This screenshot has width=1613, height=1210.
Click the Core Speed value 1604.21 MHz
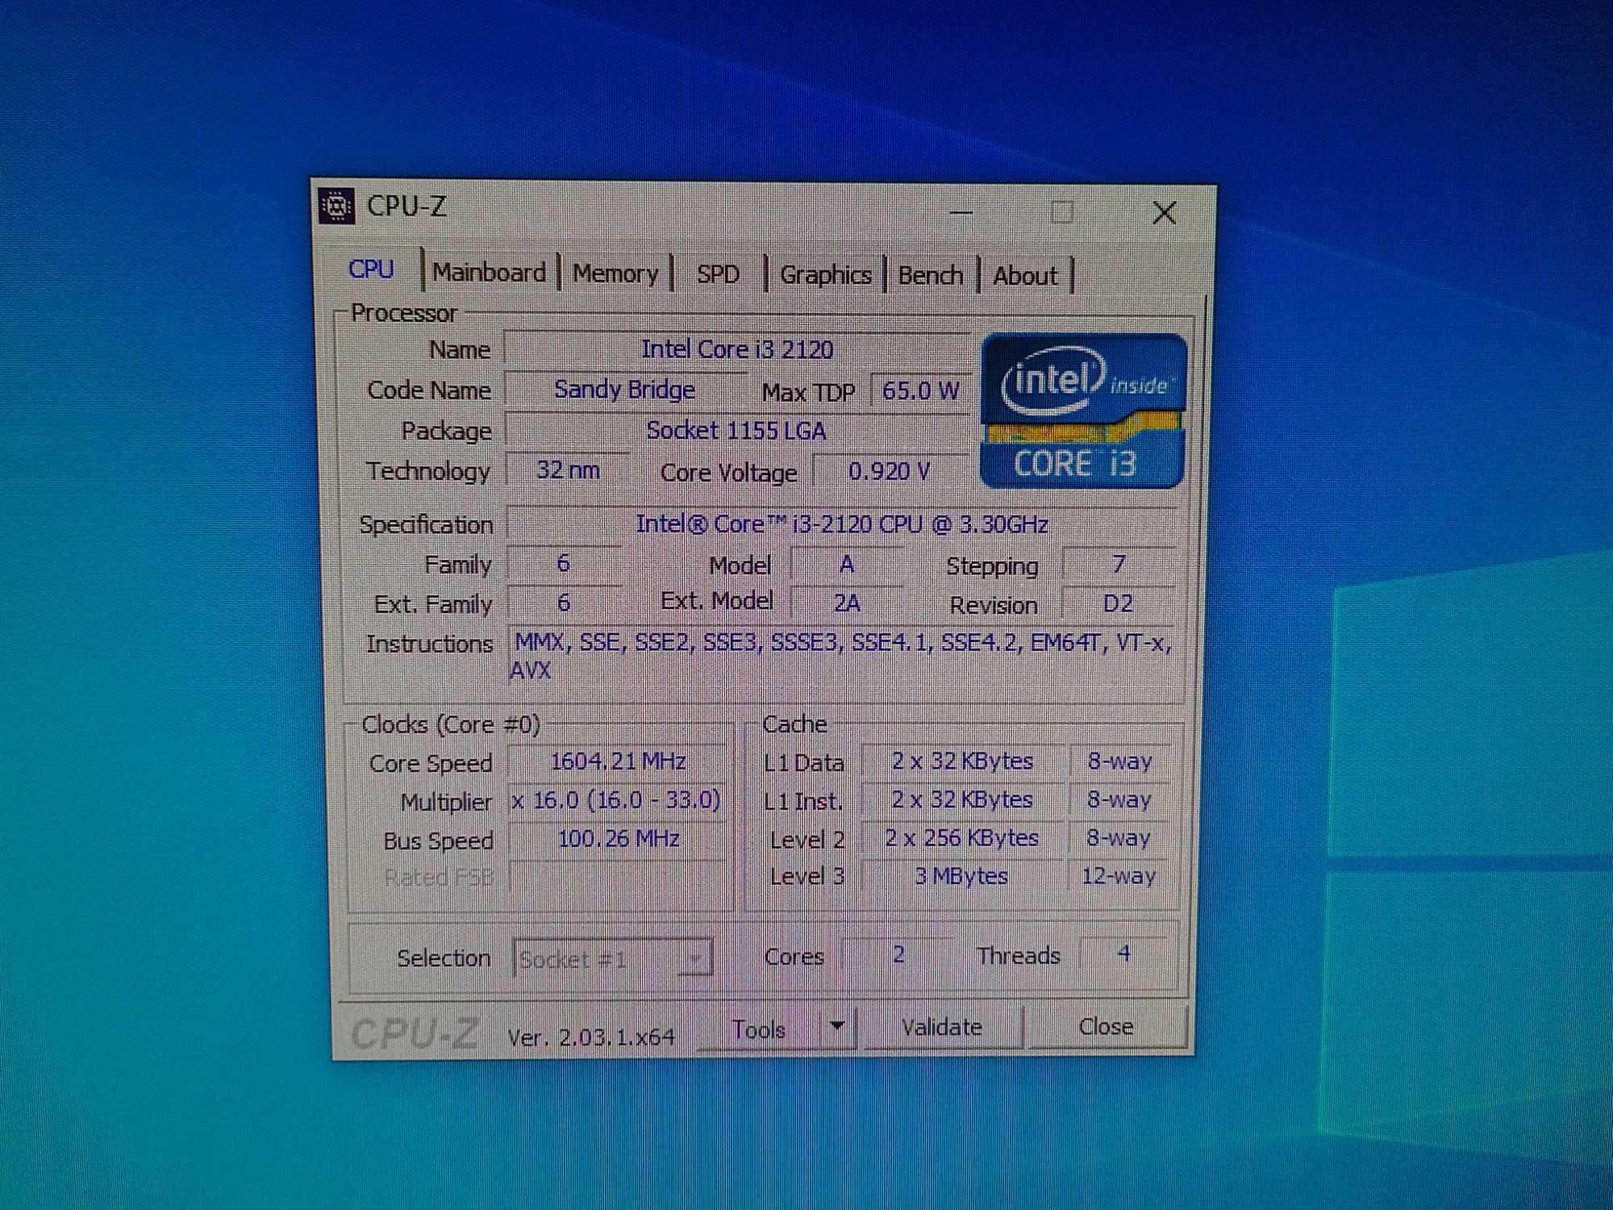(618, 761)
